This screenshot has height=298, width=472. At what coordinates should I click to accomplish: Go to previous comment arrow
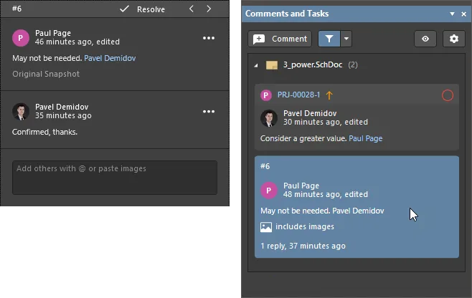click(192, 9)
